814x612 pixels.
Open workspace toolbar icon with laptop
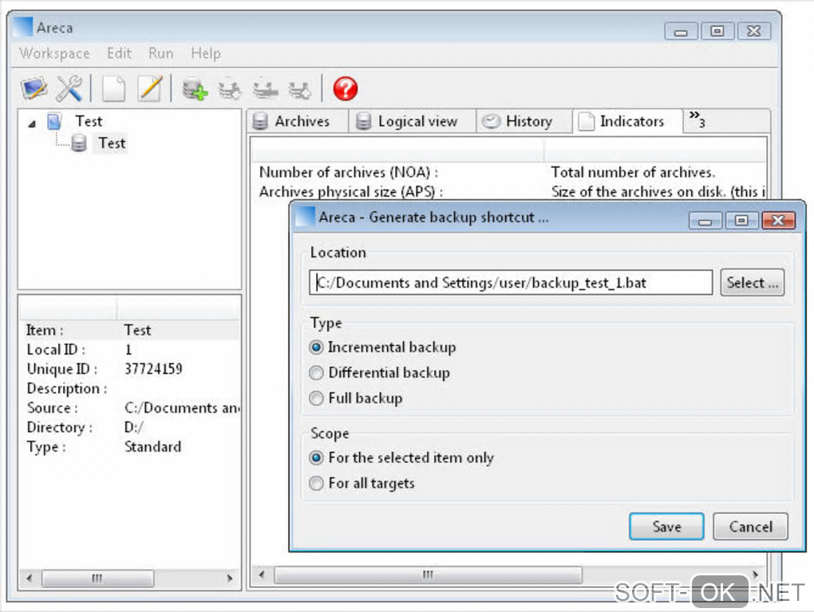[x=34, y=88]
